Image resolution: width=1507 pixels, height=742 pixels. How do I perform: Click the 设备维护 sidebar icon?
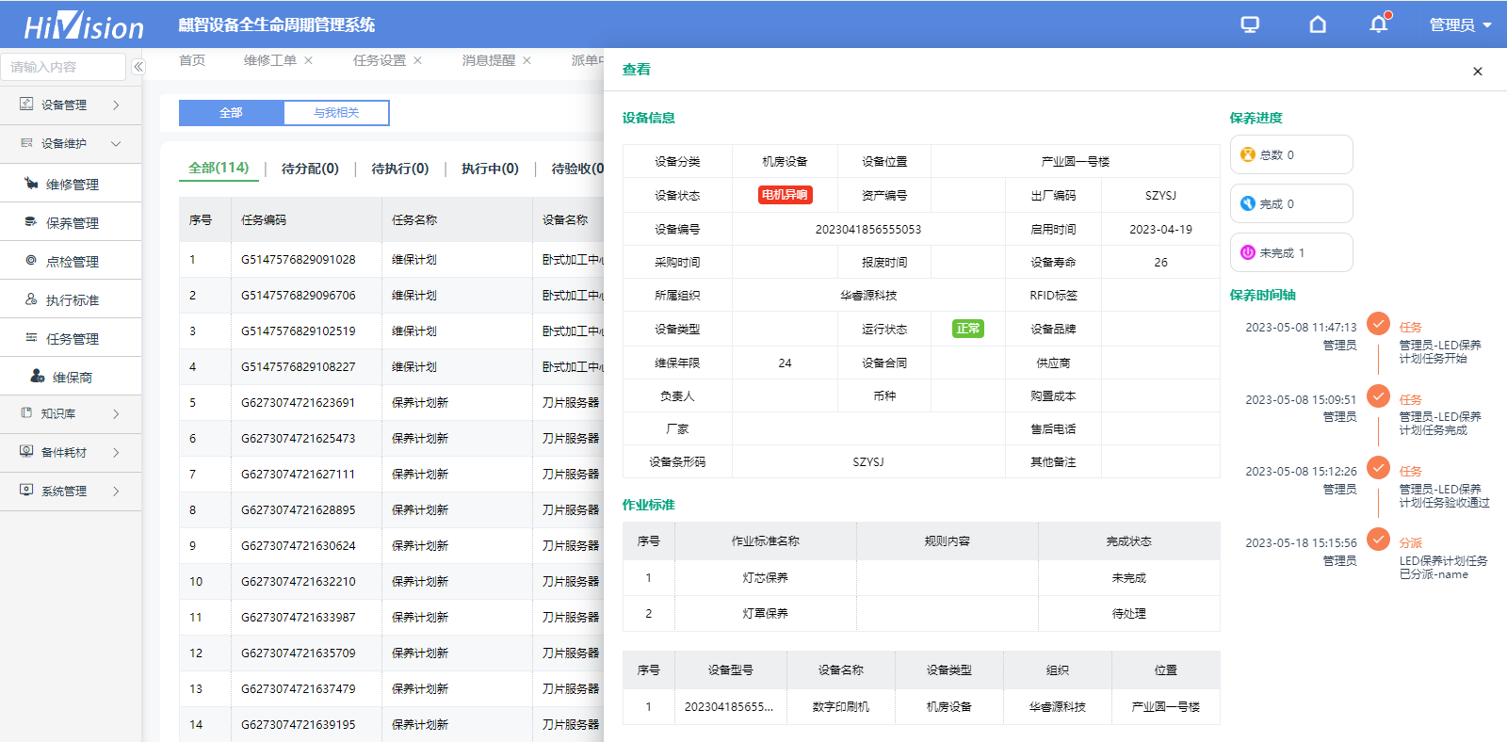26,143
